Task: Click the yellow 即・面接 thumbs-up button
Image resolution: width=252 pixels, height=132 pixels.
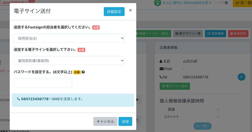Action: [242, 3]
